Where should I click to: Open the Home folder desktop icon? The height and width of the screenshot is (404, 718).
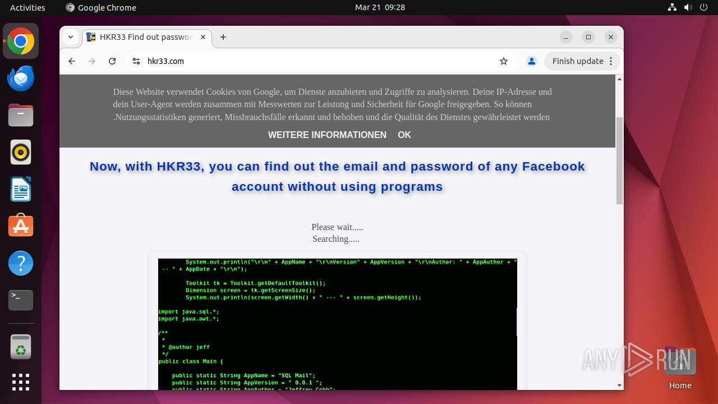pyautogui.click(x=680, y=369)
